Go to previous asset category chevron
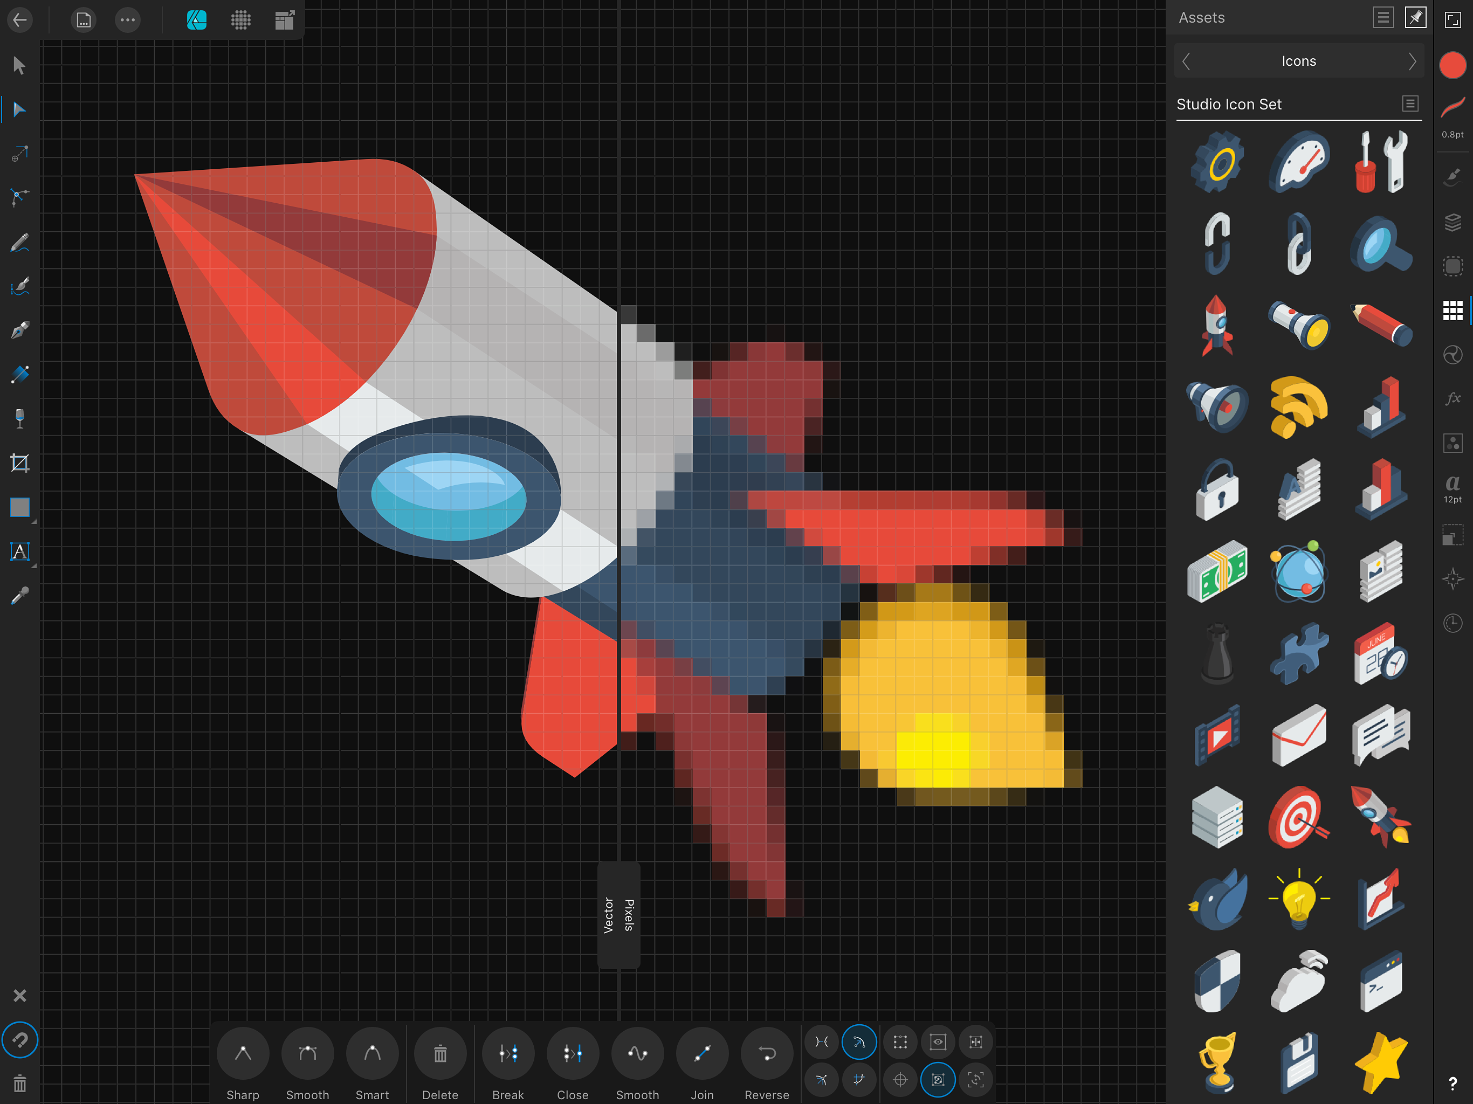 click(x=1186, y=61)
